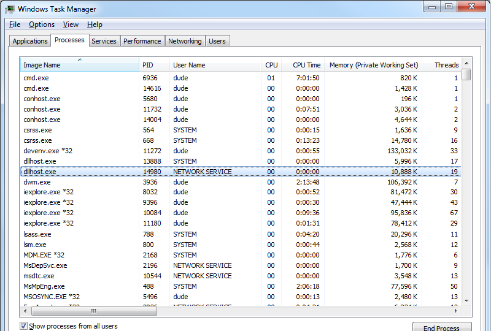Click the 106,392 K memory value
491x331 pixels.
pyautogui.click(x=403, y=182)
